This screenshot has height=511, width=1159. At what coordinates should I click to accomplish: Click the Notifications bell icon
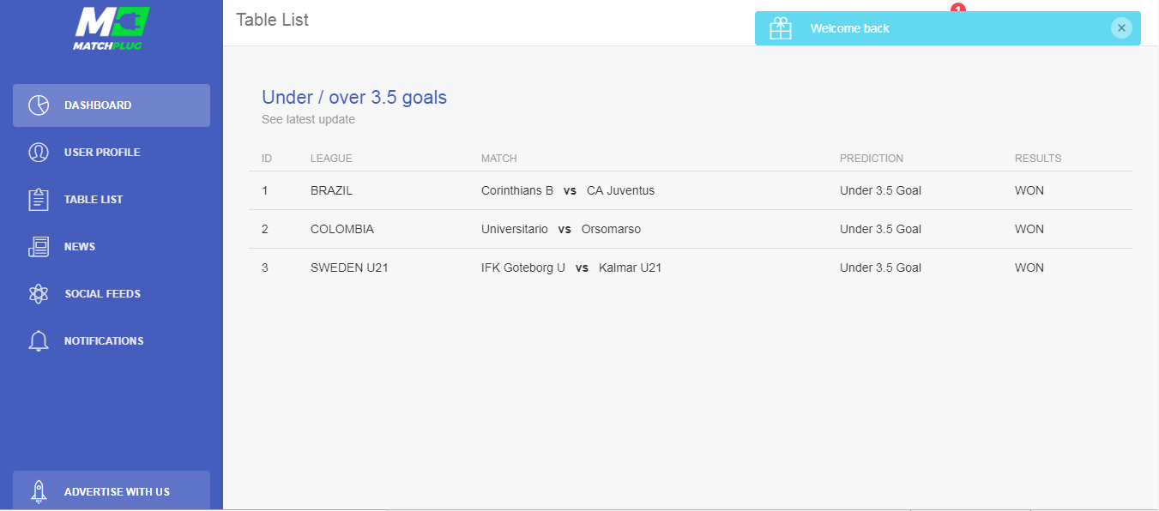(x=39, y=341)
